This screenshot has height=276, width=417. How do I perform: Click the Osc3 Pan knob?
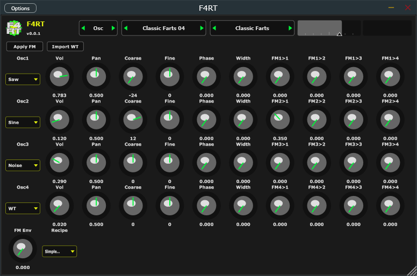click(x=96, y=163)
